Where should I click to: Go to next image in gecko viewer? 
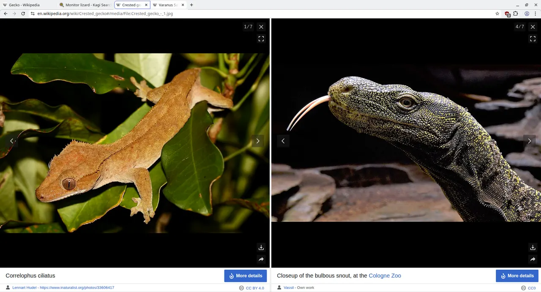tap(258, 141)
